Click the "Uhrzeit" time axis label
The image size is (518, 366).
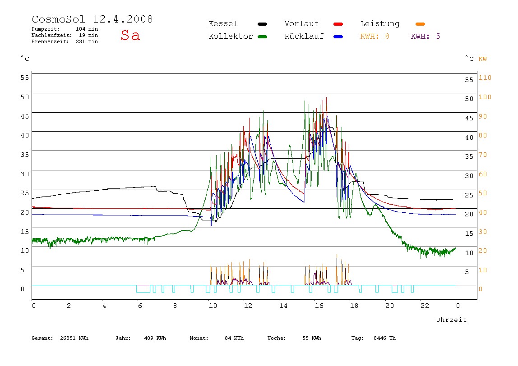451,320
